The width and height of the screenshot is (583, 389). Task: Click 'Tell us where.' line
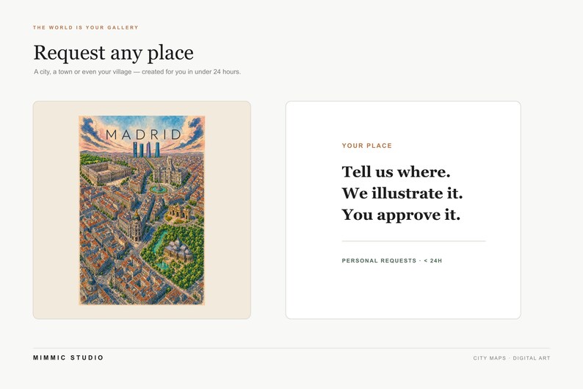point(396,172)
